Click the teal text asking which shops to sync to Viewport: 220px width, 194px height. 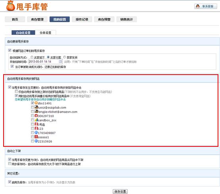(40, 100)
